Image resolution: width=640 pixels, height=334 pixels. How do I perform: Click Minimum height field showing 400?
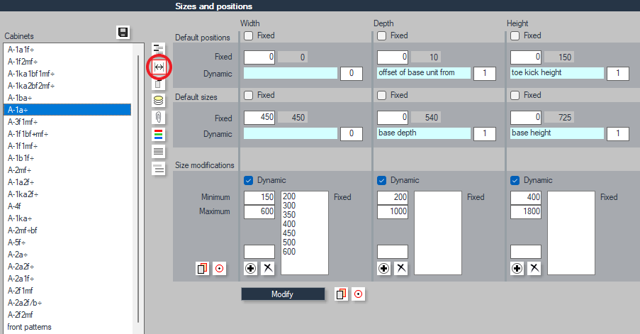pyautogui.click(x=526, y=198)
